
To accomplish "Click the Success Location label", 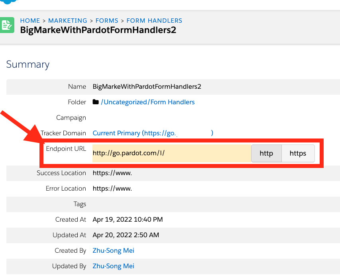I will point(61,173).
